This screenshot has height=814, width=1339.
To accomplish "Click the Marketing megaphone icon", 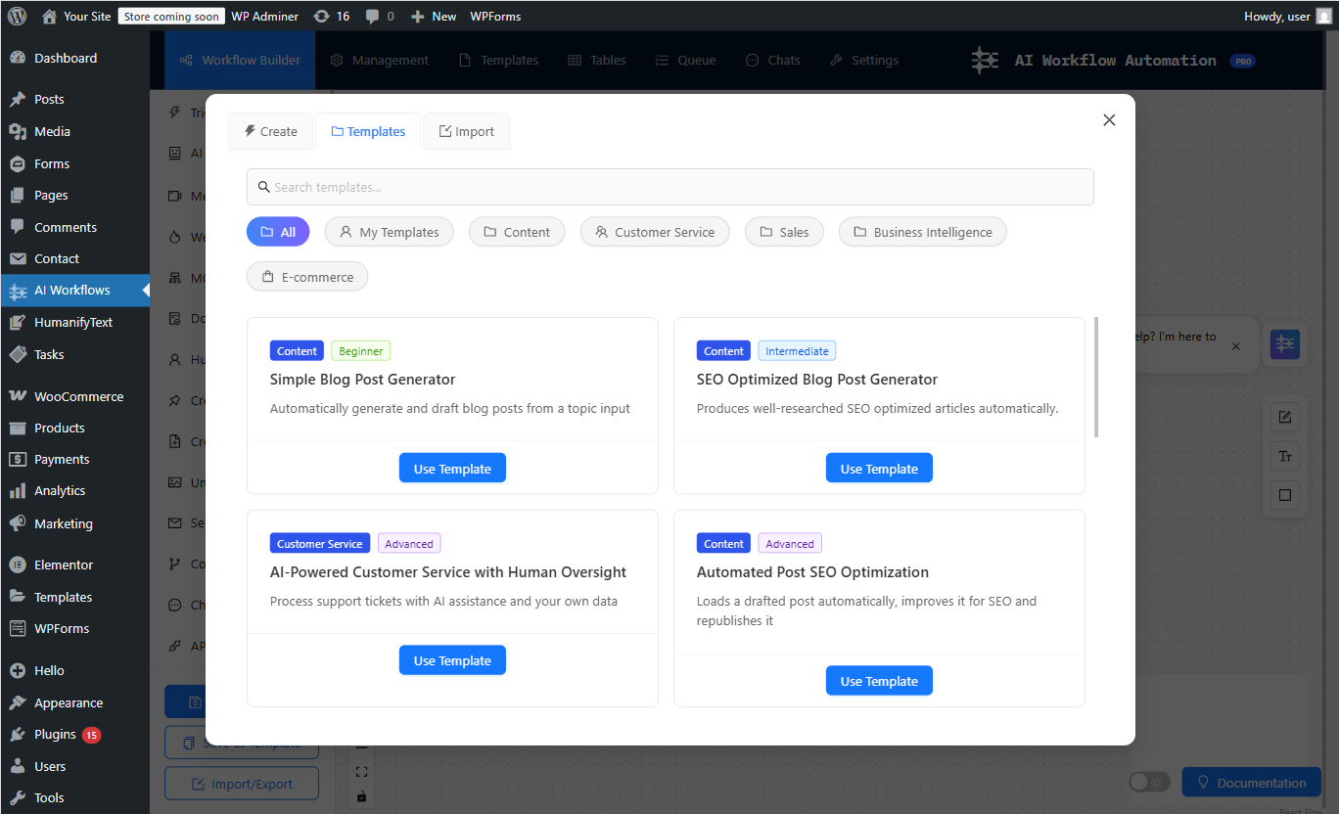I will point(18,523).
